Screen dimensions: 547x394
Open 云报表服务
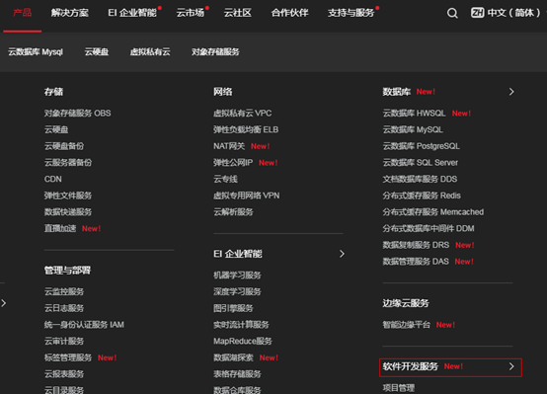[x=64, y=374]
